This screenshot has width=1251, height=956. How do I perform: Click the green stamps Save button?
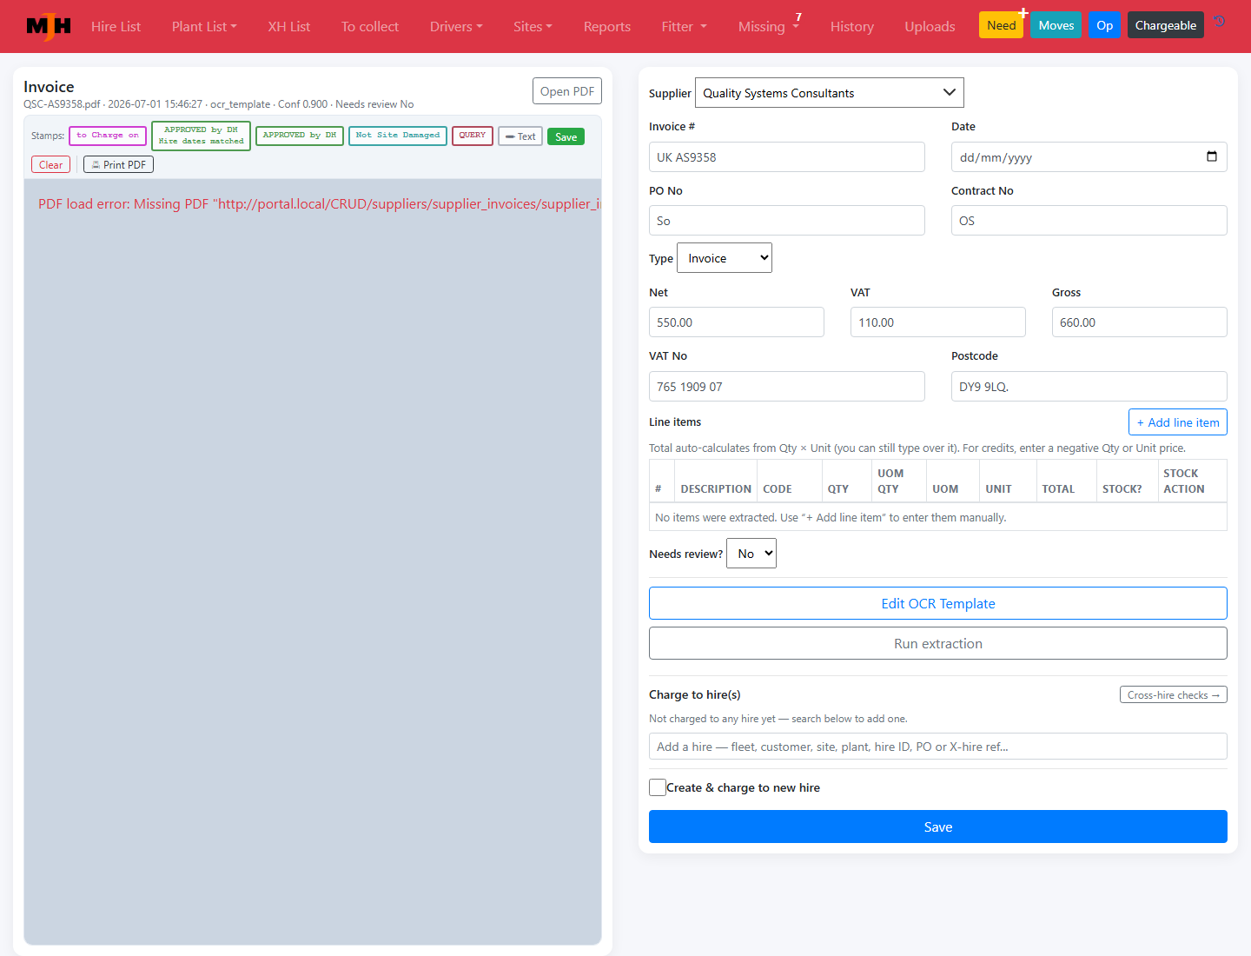[566, 136]
